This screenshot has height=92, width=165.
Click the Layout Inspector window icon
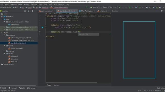point(150,7)
